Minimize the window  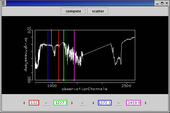click(x=157, y=3)
